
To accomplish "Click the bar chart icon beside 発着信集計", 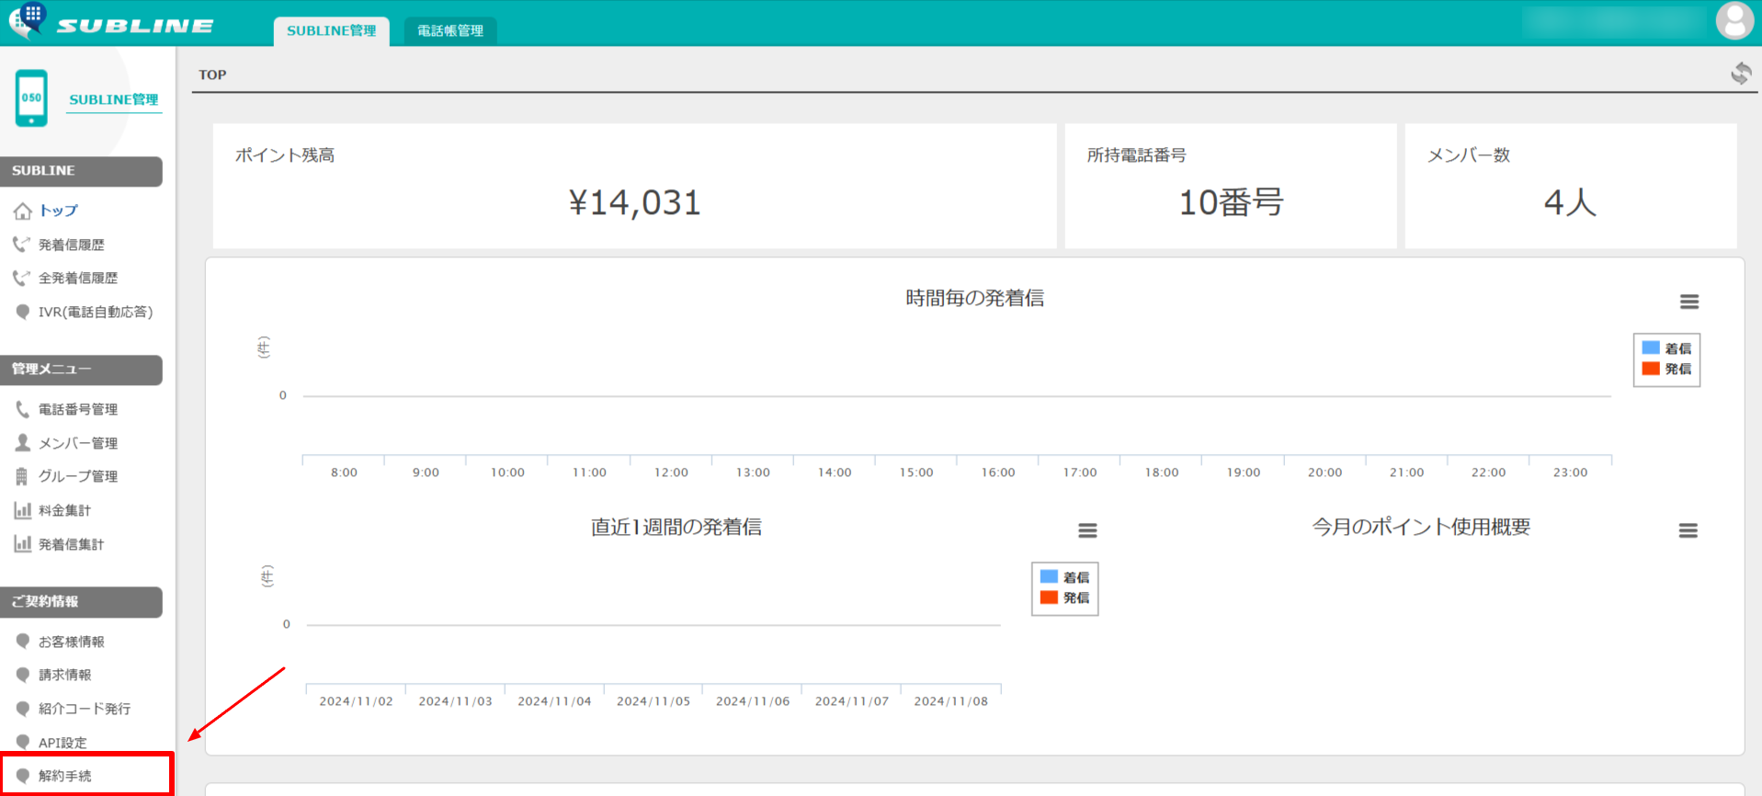I will (22, 543).
